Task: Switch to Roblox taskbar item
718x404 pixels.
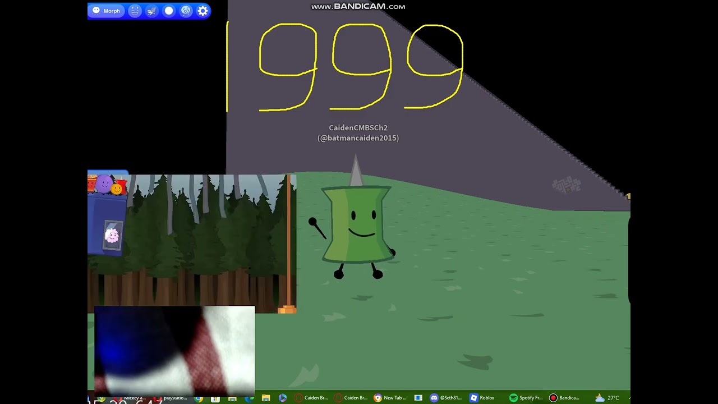Action: 482,398
